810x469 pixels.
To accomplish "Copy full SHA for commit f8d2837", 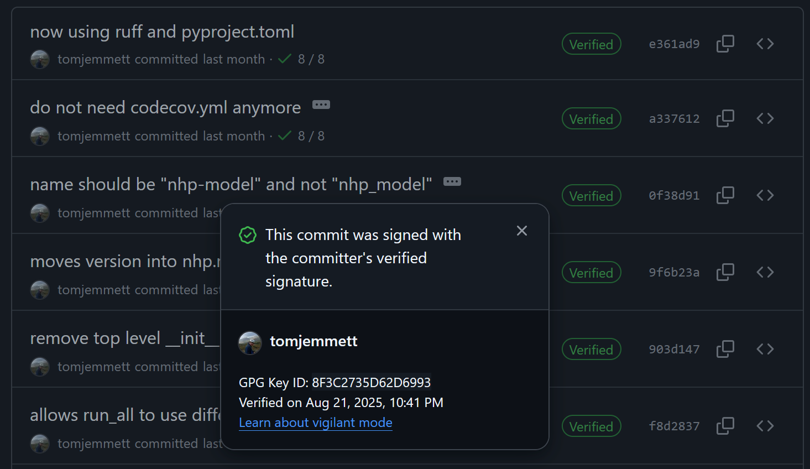I will click(x=725, y=426).
